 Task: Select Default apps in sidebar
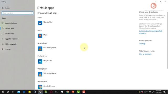point(8,28)
